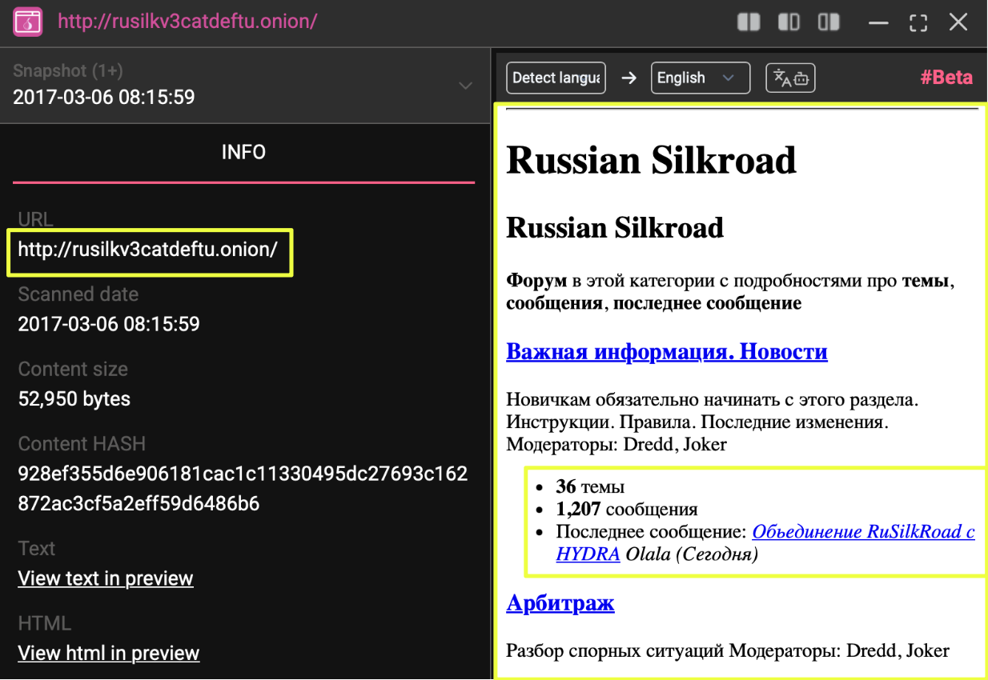Click the URL value in the INFO panel
Image resolution: width=988 pixels, height=680 pixels.
(x=147, y=250)
